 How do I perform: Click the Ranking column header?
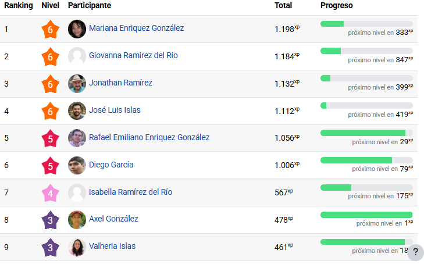pos(19,6)
